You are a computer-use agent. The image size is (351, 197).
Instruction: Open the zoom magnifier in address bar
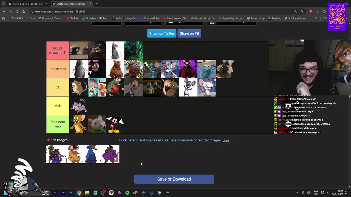pyautogui.click(x=296, y=11)
